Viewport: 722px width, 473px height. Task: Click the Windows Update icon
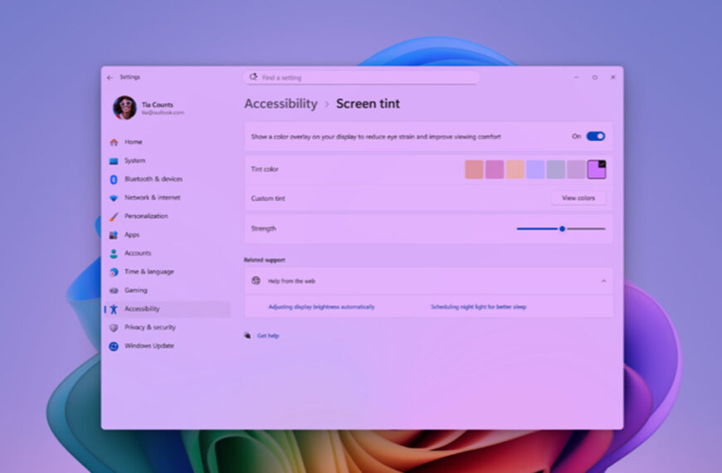coord(114,346)
